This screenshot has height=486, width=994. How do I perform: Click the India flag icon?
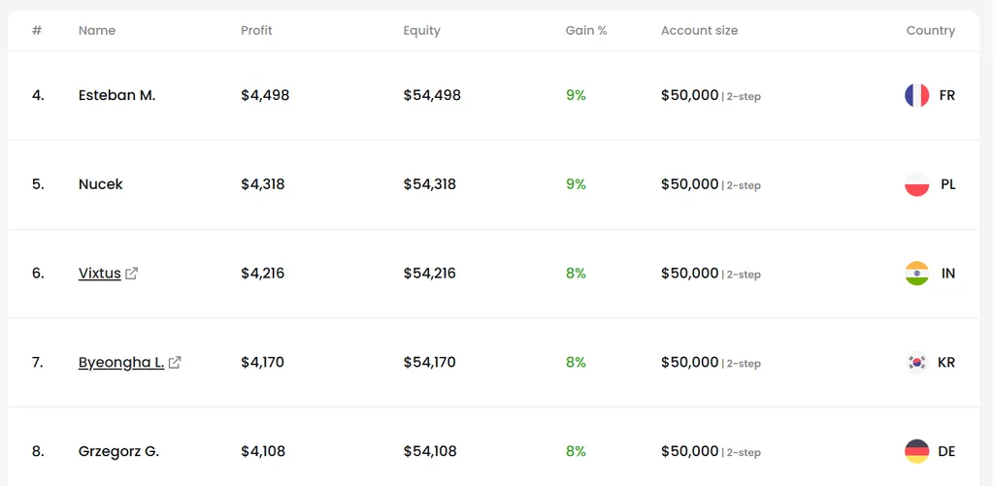coord(916,274)
